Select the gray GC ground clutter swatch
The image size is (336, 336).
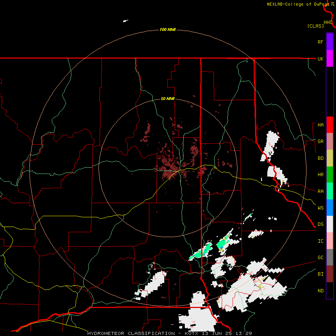pyautogui.click(x=330, y=257)
